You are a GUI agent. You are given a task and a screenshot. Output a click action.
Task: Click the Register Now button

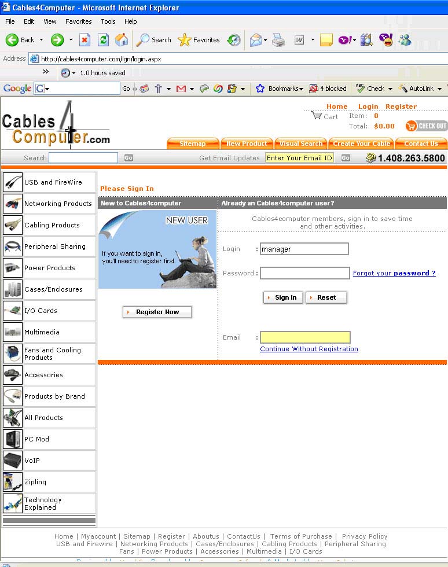point(157,312)
